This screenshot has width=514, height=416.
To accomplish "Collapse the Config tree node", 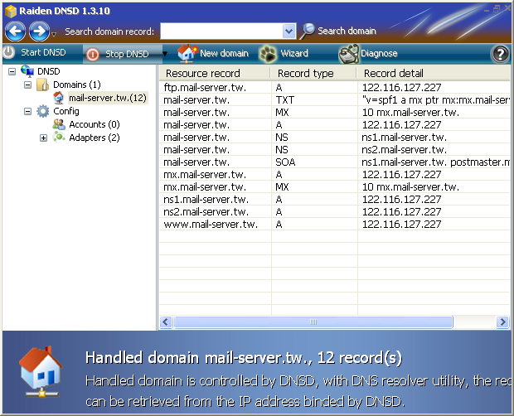I will click(x=28, y=112).
